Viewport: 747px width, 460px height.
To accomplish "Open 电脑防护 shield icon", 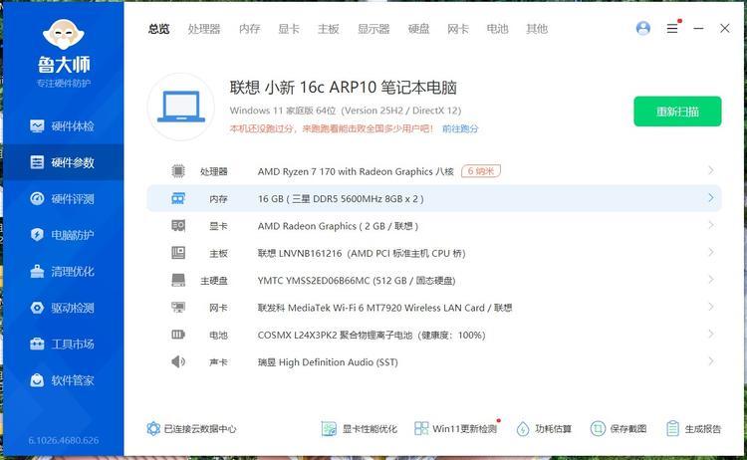I will point(37,235).
